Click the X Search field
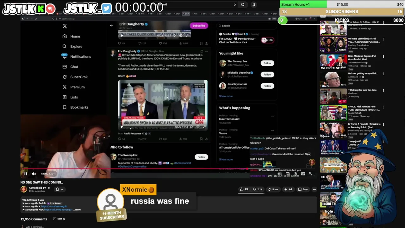 click(246, 26)
